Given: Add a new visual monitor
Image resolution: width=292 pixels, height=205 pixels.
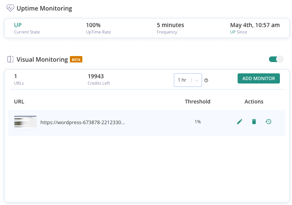Looking at the screenshot, I should click(258, 78).
